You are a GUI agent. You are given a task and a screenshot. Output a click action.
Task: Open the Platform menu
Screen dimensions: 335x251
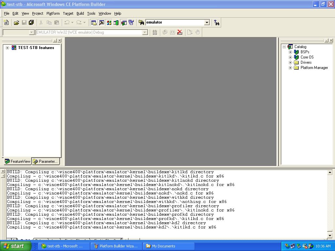(x=53, y=13)
